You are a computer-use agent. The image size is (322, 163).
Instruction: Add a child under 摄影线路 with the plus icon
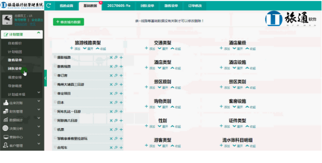point(121,57)
